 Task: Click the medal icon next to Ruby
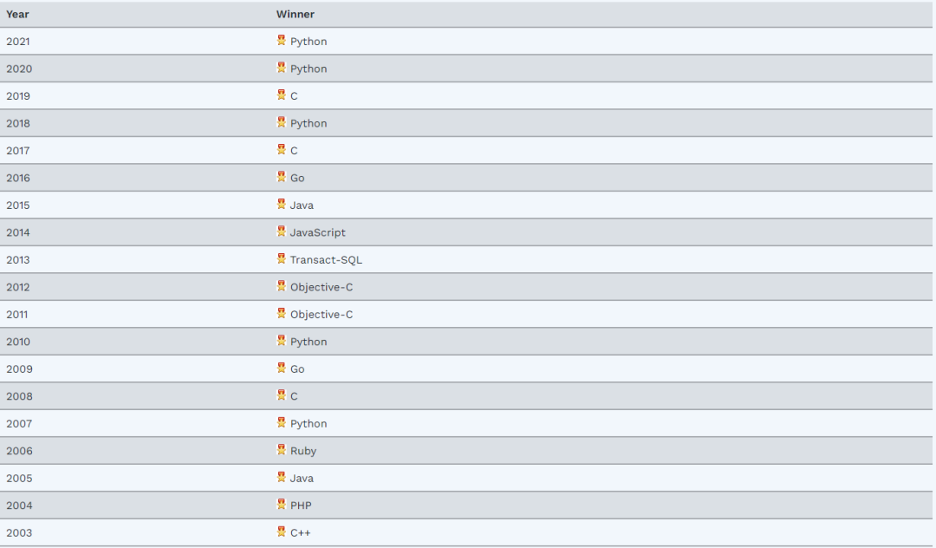tap(281, 450)
